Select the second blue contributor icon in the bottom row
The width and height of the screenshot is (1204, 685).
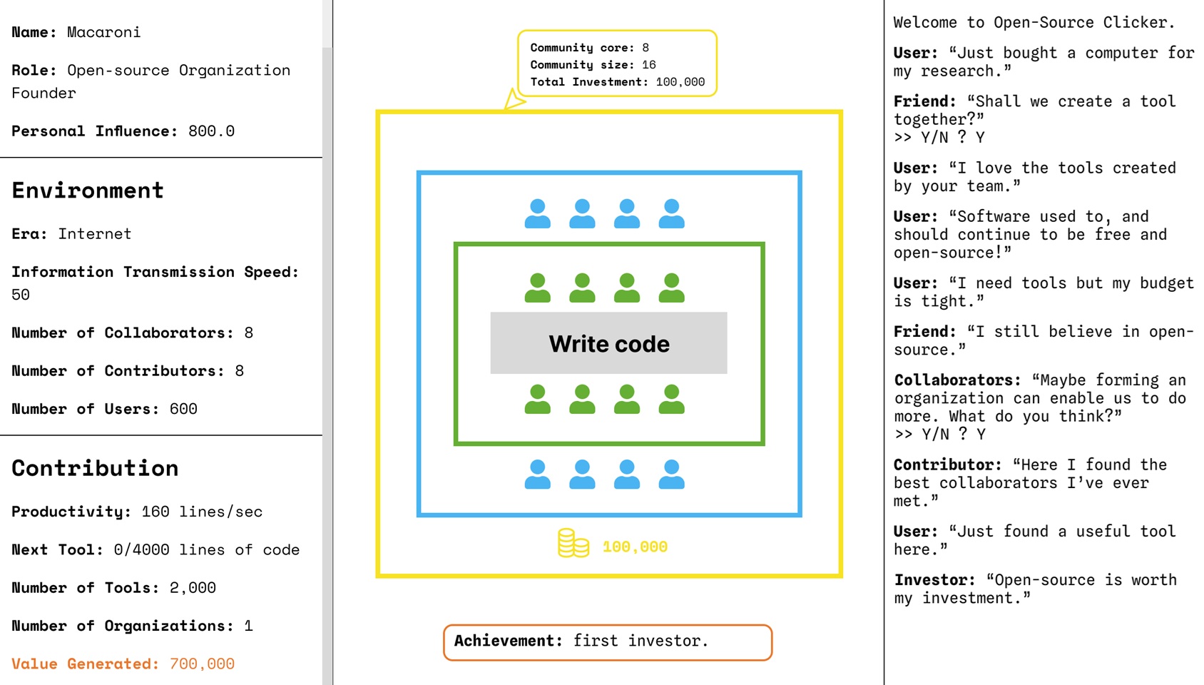582,475
